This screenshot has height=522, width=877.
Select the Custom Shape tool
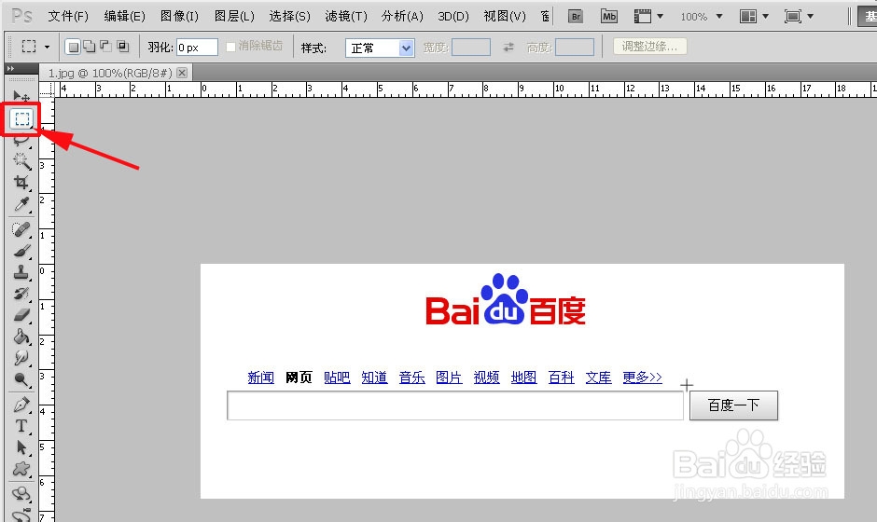[21, 469]
